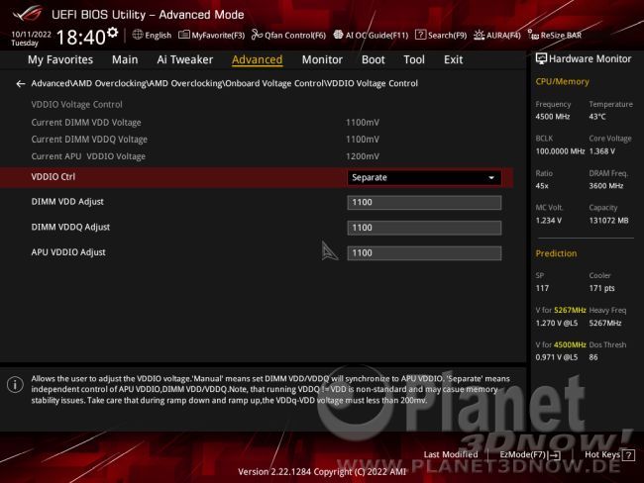Click the 1.234 V MC Volt. value
This screenshot has width=644, height=483.
pos(548,221)
